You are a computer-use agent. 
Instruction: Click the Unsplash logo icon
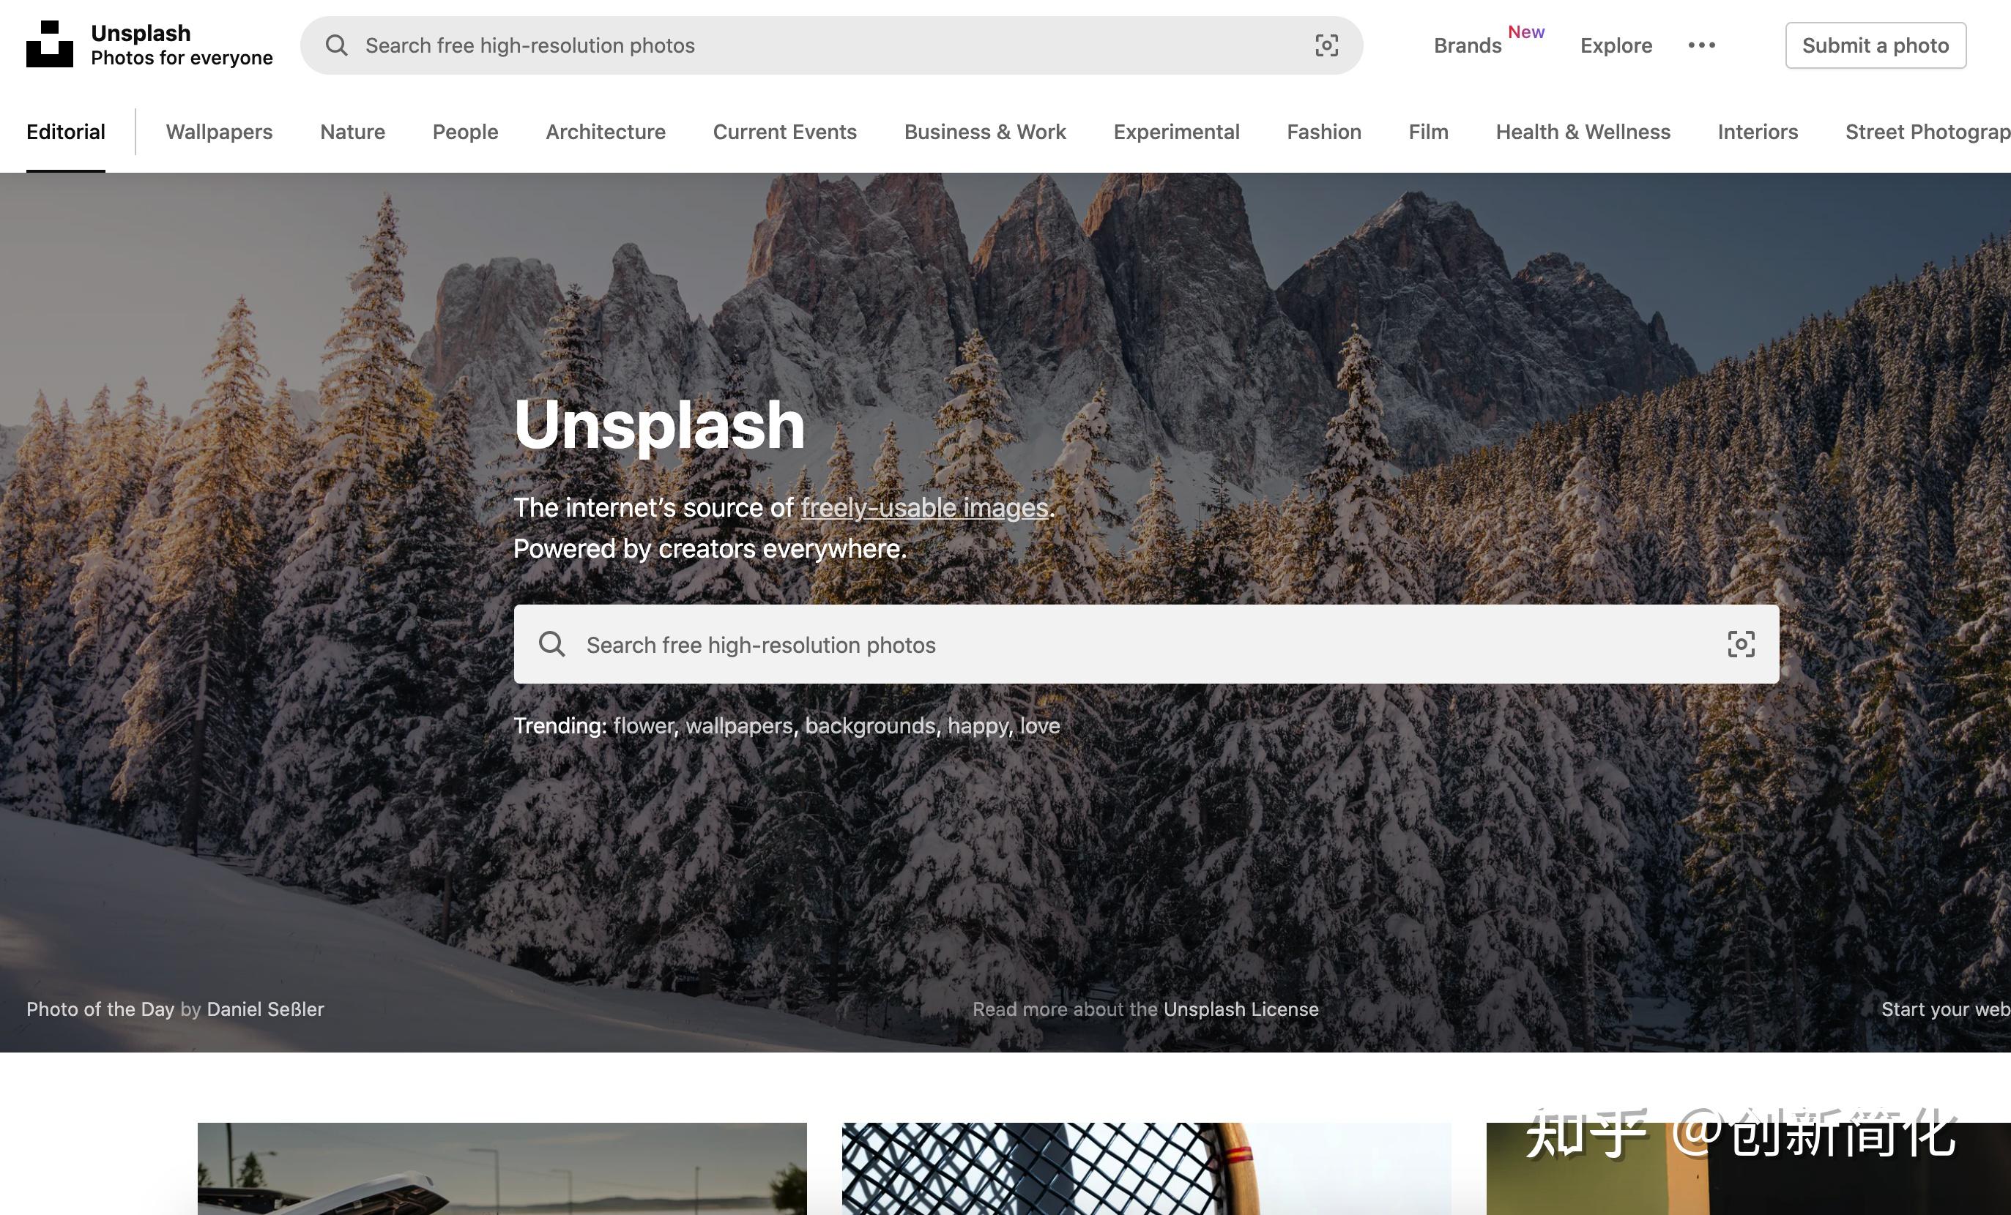[x=49, y=44]
